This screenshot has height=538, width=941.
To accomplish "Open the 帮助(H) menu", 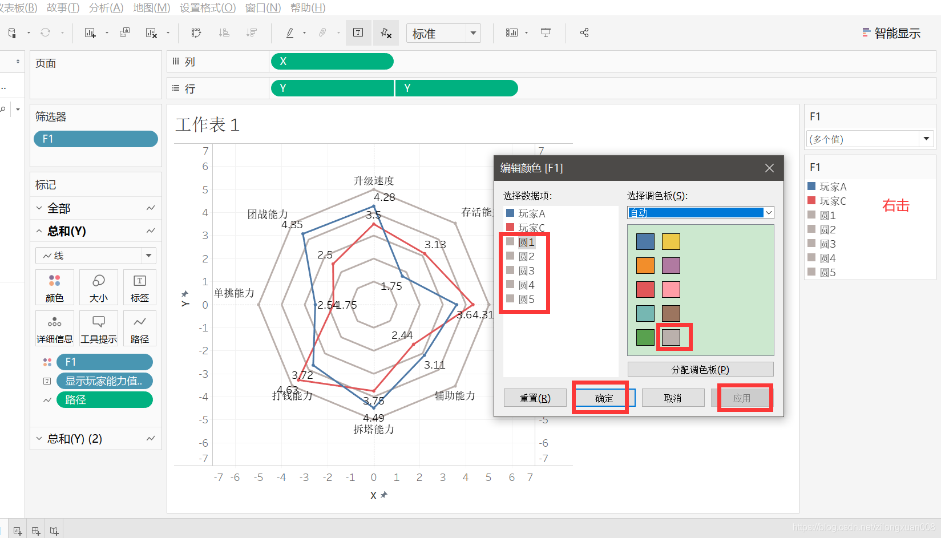I will click(x=308, y=8).
